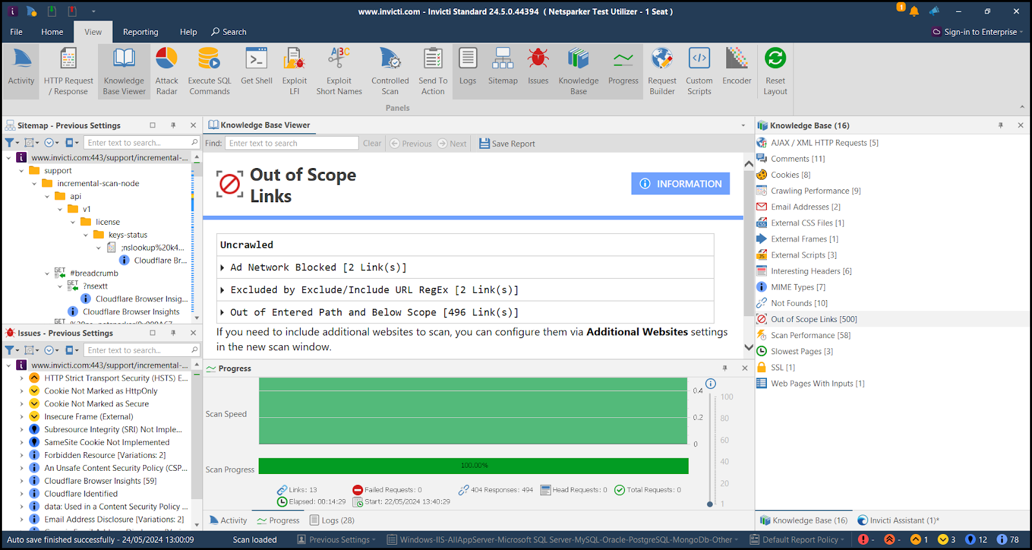
Task: Toggle the Knowledge Base ribbon button
Action: point(579,71)
